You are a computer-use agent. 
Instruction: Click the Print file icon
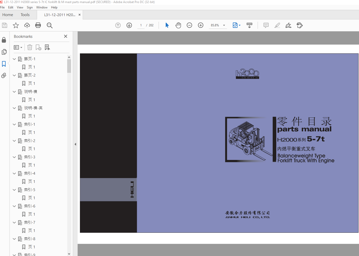click(x=38, y=25)
